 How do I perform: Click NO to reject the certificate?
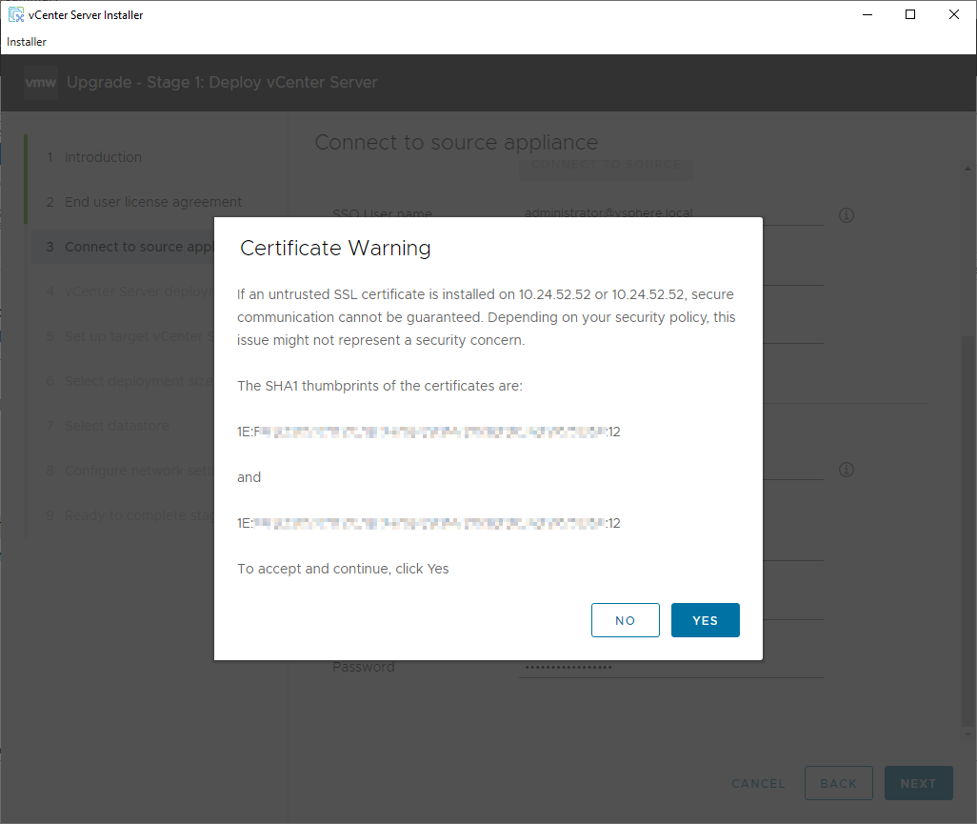point(625,620)
